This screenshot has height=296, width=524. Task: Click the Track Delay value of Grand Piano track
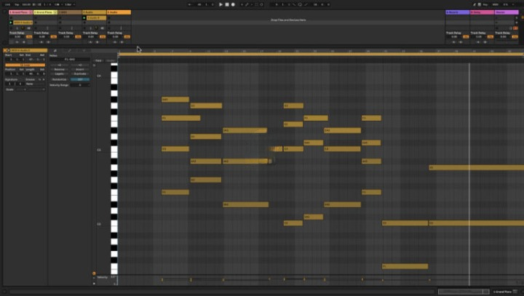(17, 37)
